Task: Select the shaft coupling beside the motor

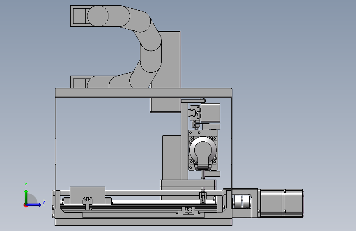Action: [x=241, y=202]
